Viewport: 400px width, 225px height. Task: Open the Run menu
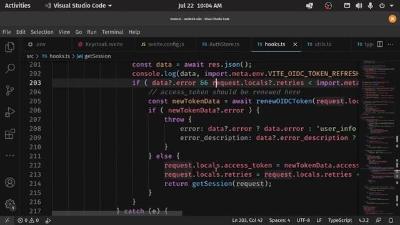click(x=92, y=32)
